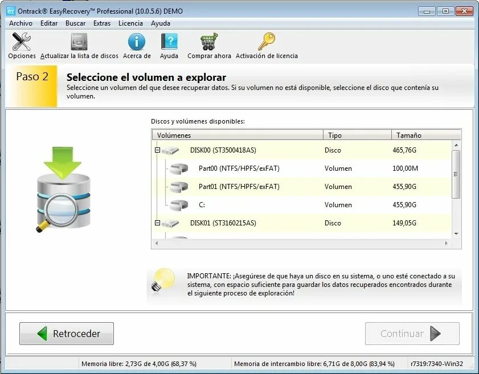Viewport: 479px width, 374px height.
Task: Click the horizontal scroll left arrow
Action: click(x=157, y=243)
